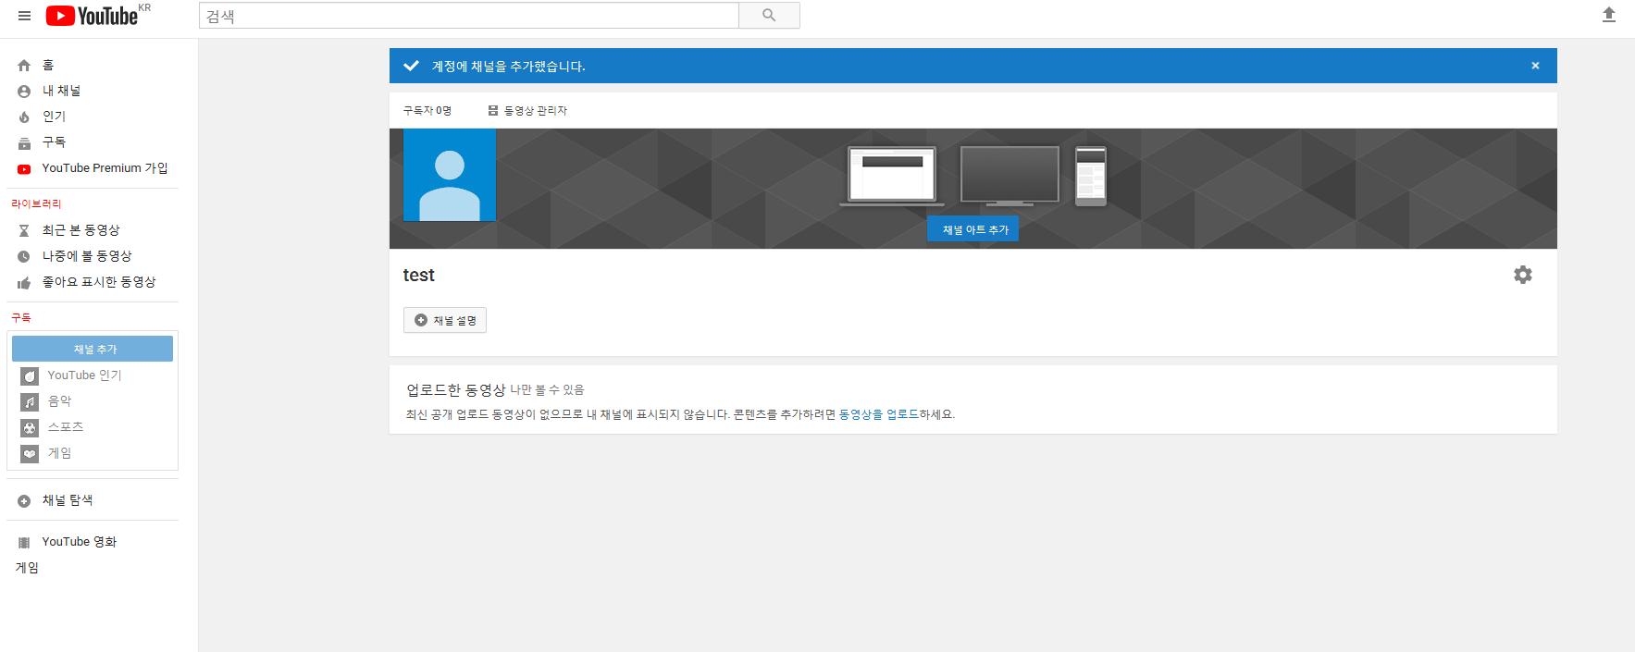
Task: Open channel settings gear icon
Action: click(1523, 275)
